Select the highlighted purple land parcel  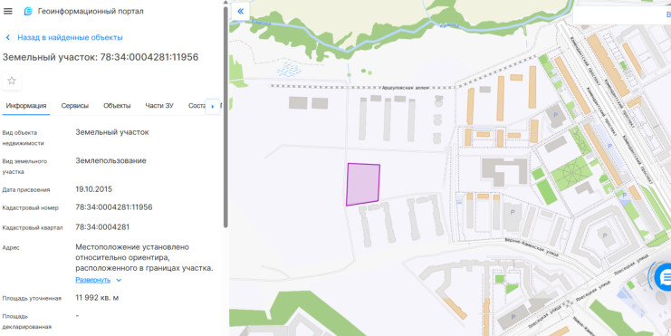363,185
